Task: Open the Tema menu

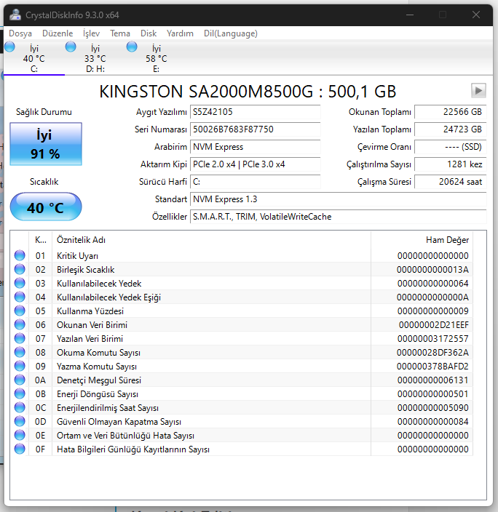Action: pyautogui.click(x=120, y=33)
